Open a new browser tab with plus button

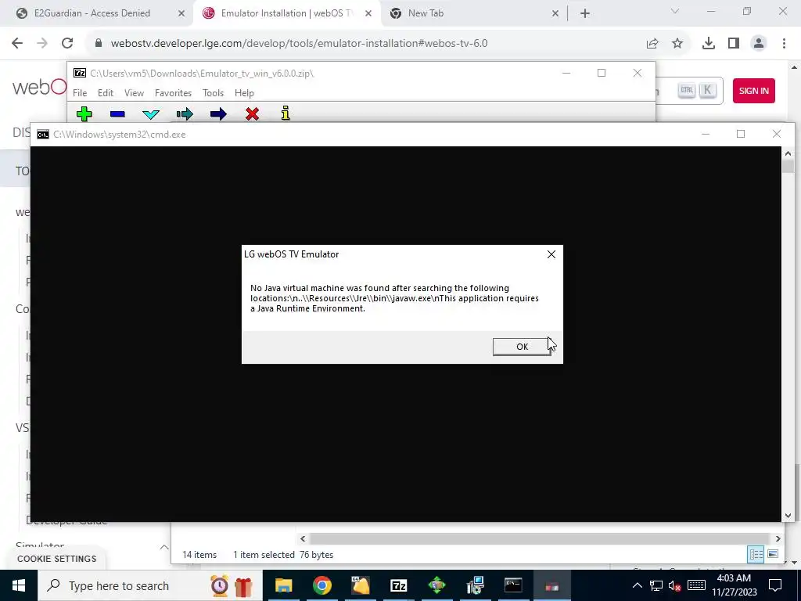pyautogui.click(x=585, y=13)
